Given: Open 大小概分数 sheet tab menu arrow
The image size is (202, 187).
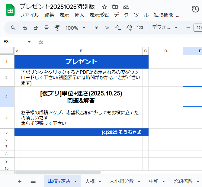Looking at the screenshot, I should coord(139,182).
